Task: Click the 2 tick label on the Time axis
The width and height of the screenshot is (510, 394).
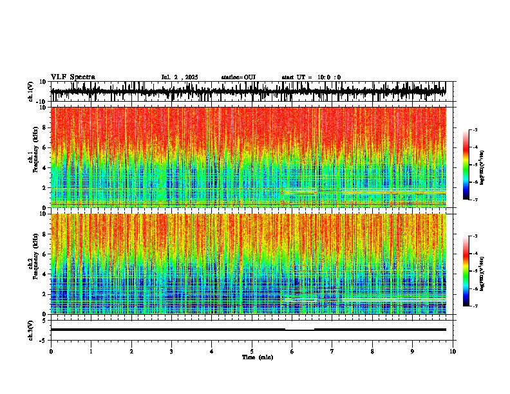Action: (131, 352)
